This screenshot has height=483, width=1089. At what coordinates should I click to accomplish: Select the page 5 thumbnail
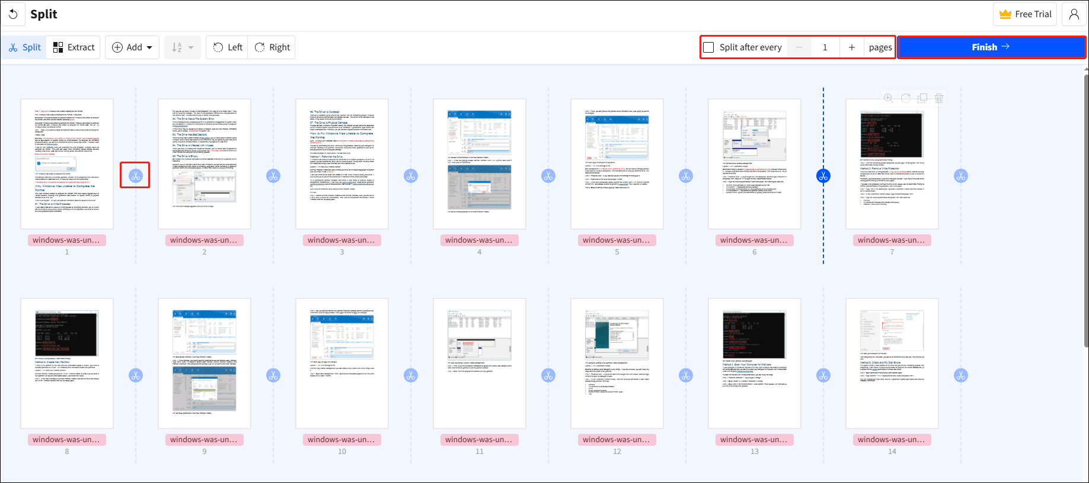coord(617,164)
